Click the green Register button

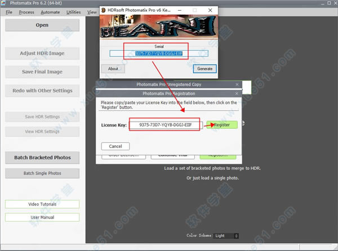pos(222,125)
